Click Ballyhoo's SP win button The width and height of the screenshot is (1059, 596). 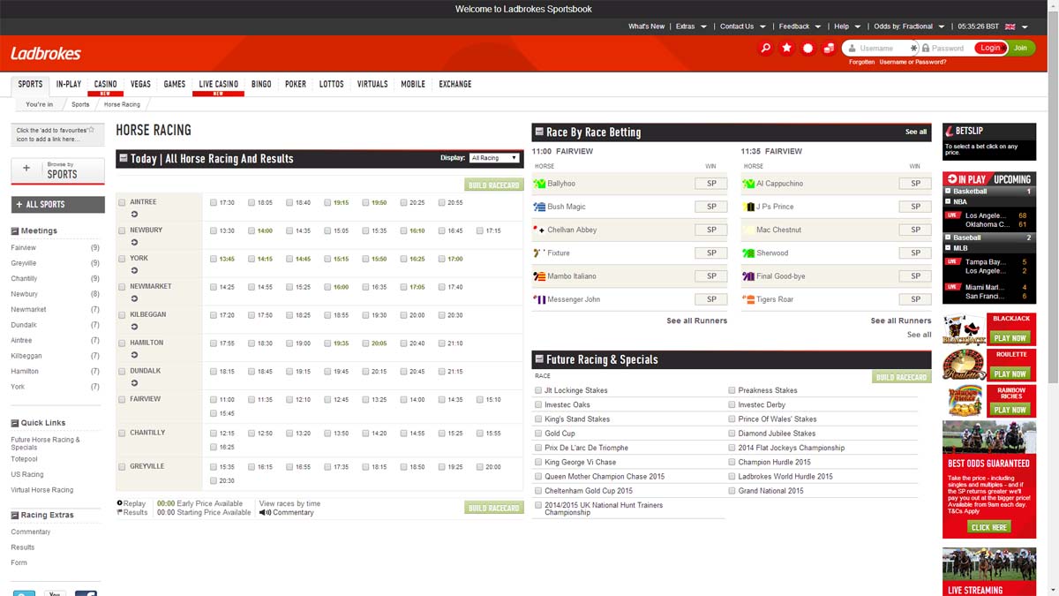(710, 184)
